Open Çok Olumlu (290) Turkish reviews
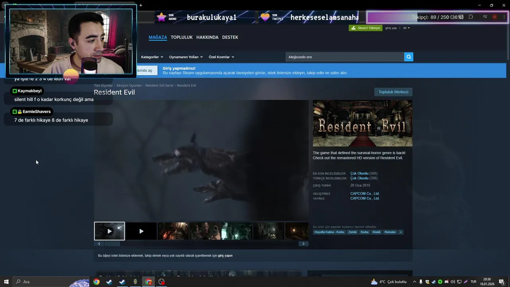Screen dimensions: 510x287 [364, 178]
